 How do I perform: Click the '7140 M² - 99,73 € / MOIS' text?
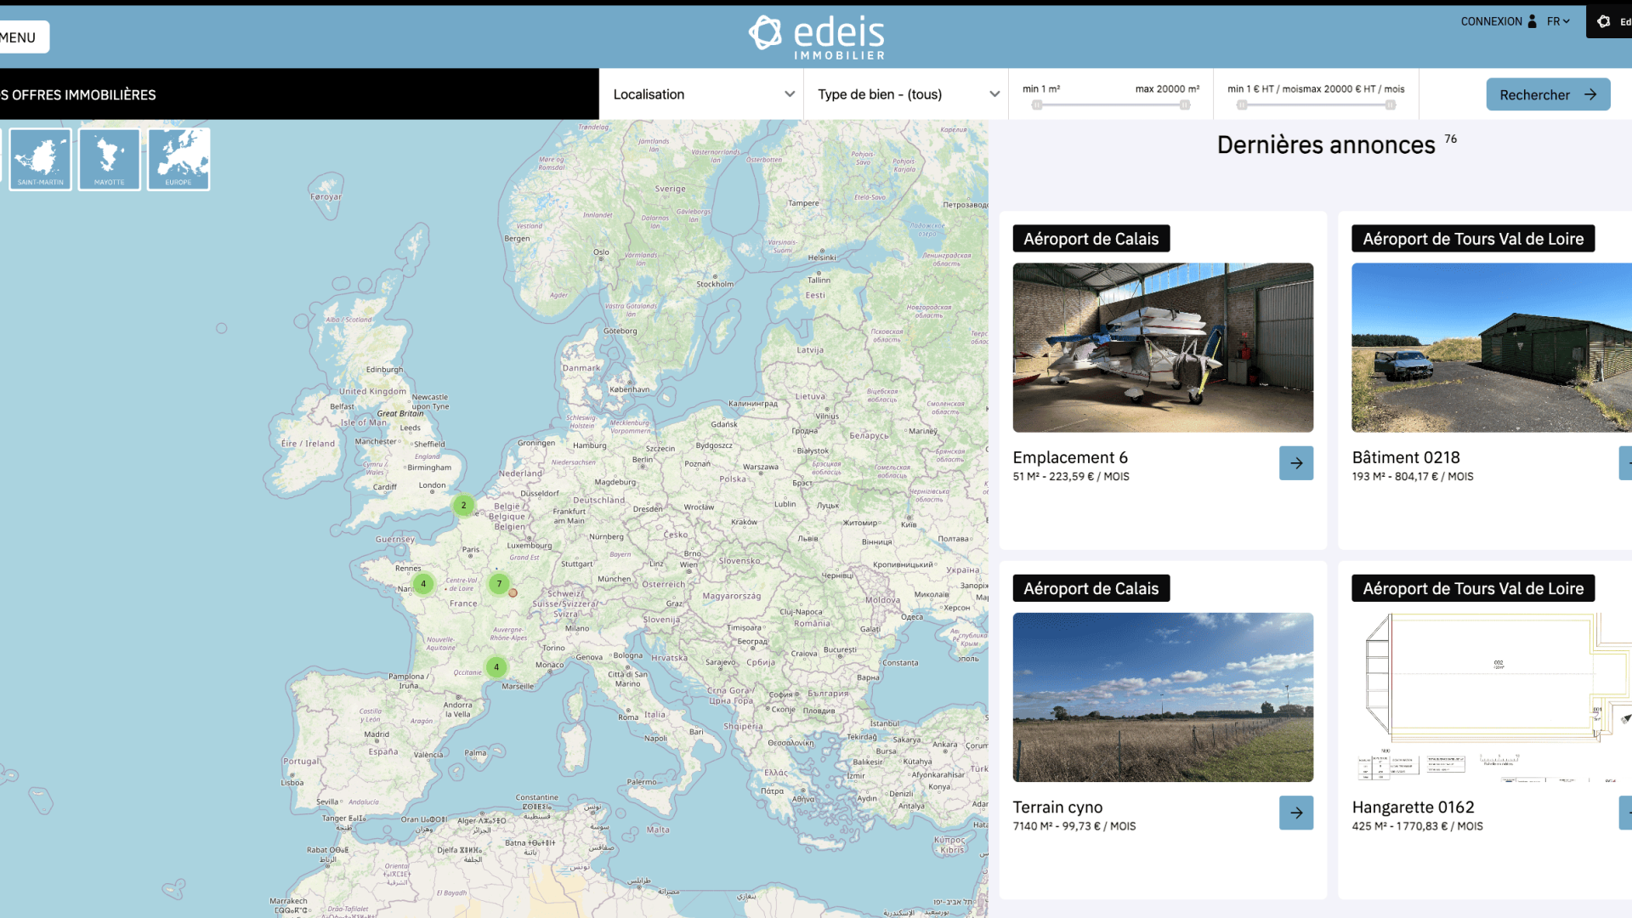[x=1074, y=826]
